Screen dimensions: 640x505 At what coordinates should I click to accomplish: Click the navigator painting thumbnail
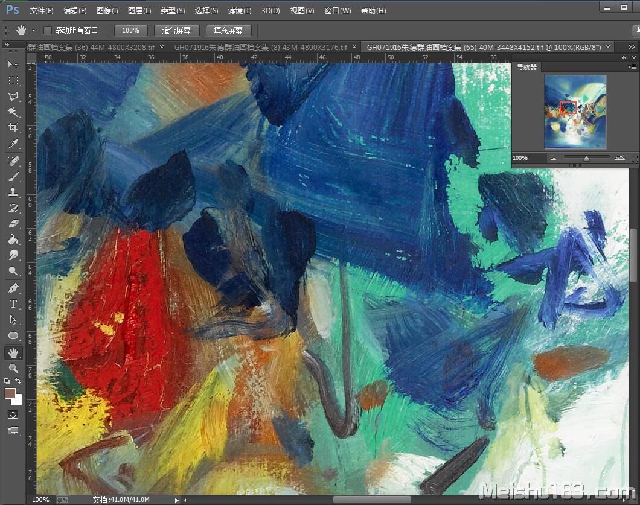tap(575, 112)
